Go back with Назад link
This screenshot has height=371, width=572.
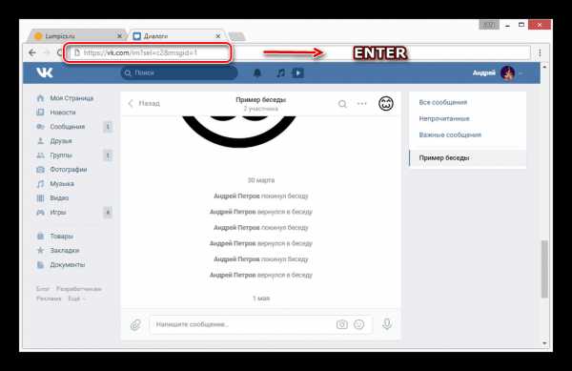pyautogui.click(x=145, y=104)
